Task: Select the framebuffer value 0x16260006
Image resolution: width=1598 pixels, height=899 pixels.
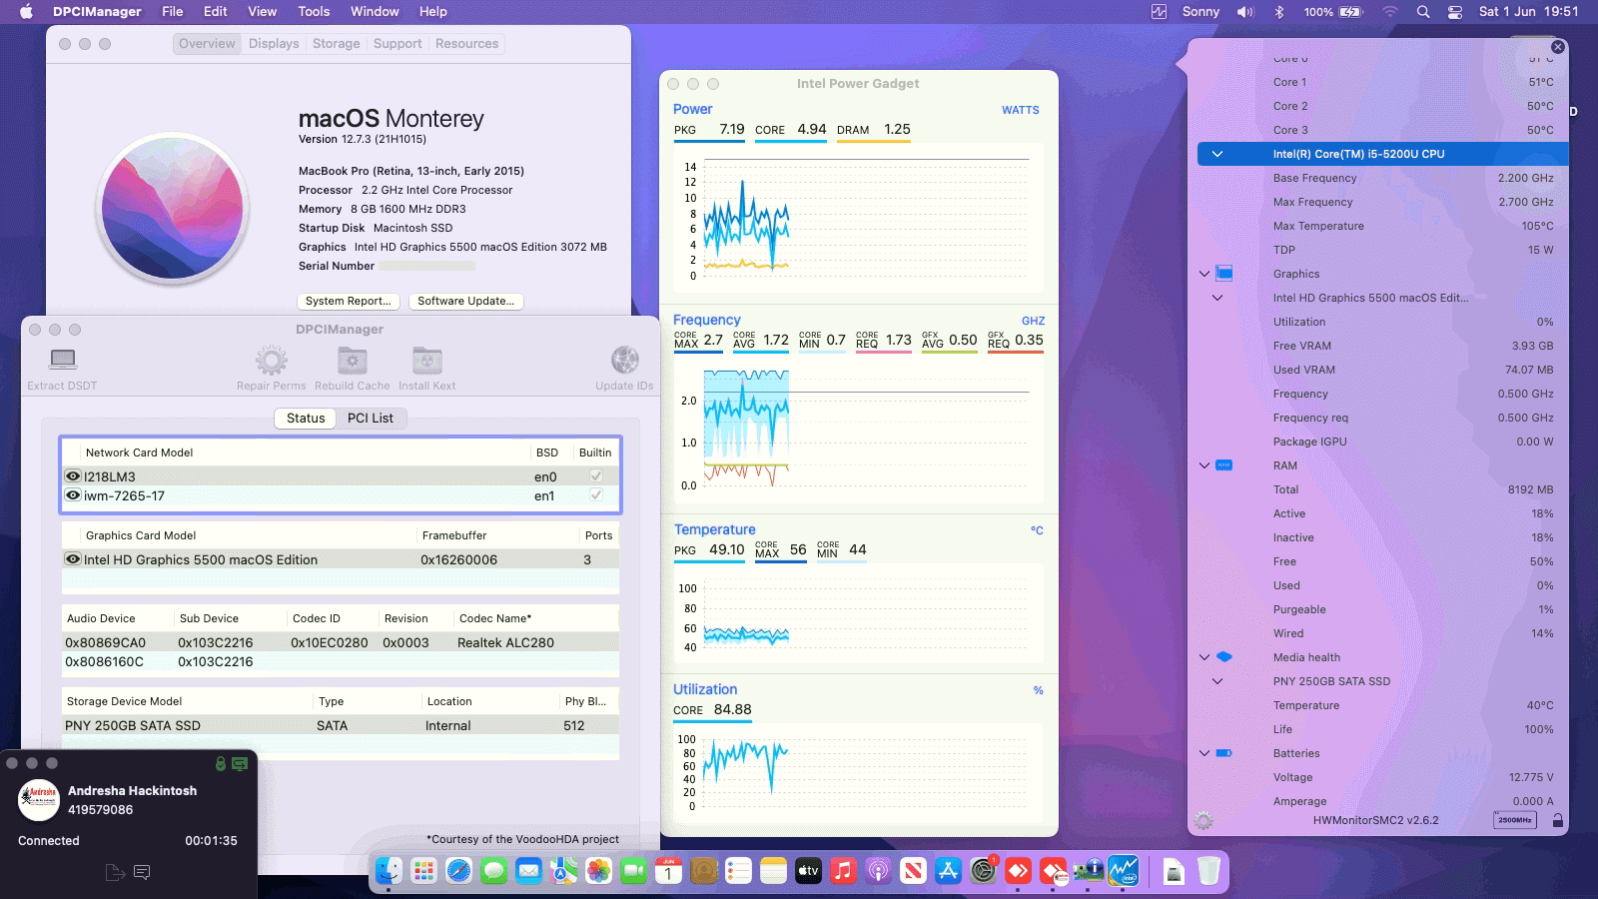Action: pyautogui.click(x=458, y=559)
